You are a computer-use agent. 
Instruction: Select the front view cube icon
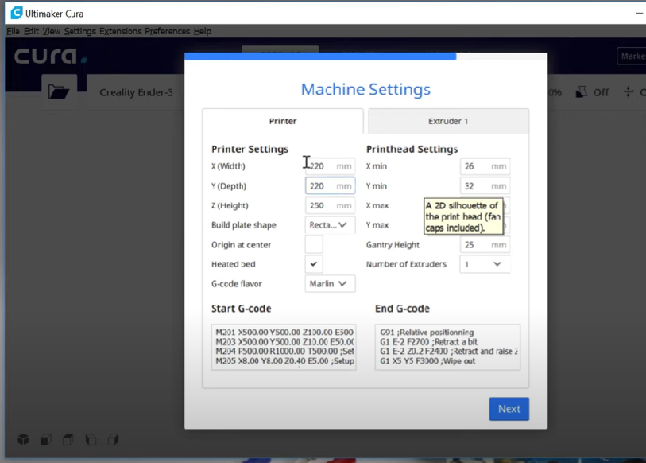[x=46, y=439]
